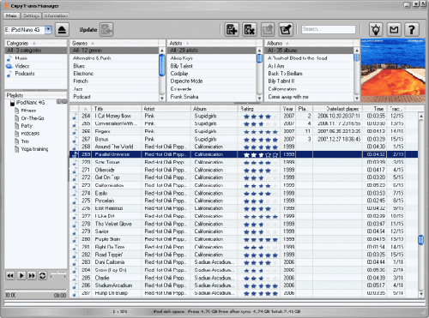The image size is (429, 318).
Task: Click the Yoga training playlist icon
Action: [x=17, y=149]
